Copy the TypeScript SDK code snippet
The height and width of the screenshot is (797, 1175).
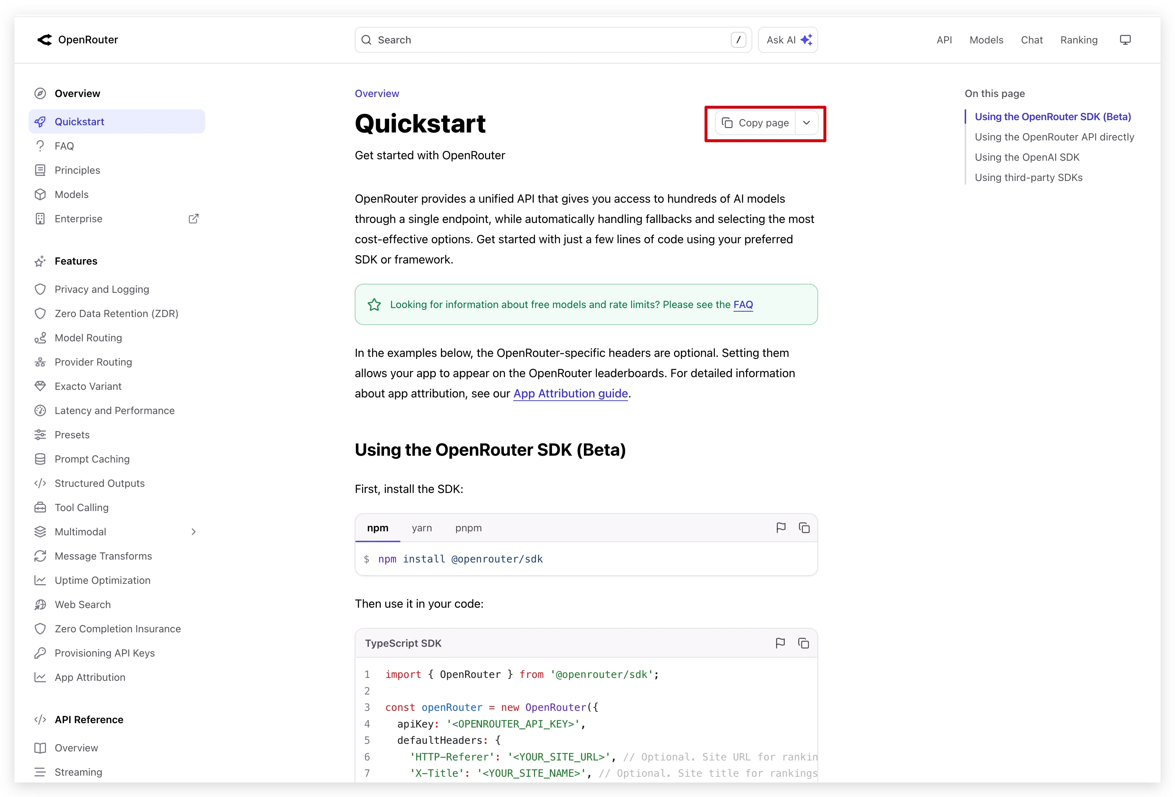coord(803,643)
